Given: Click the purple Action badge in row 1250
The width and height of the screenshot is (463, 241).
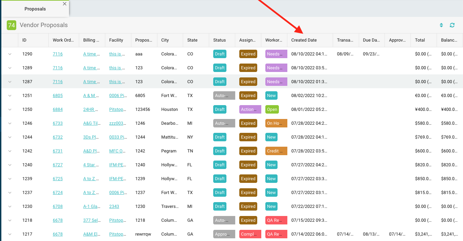Looking at the screenshot, I should [250, 110].
